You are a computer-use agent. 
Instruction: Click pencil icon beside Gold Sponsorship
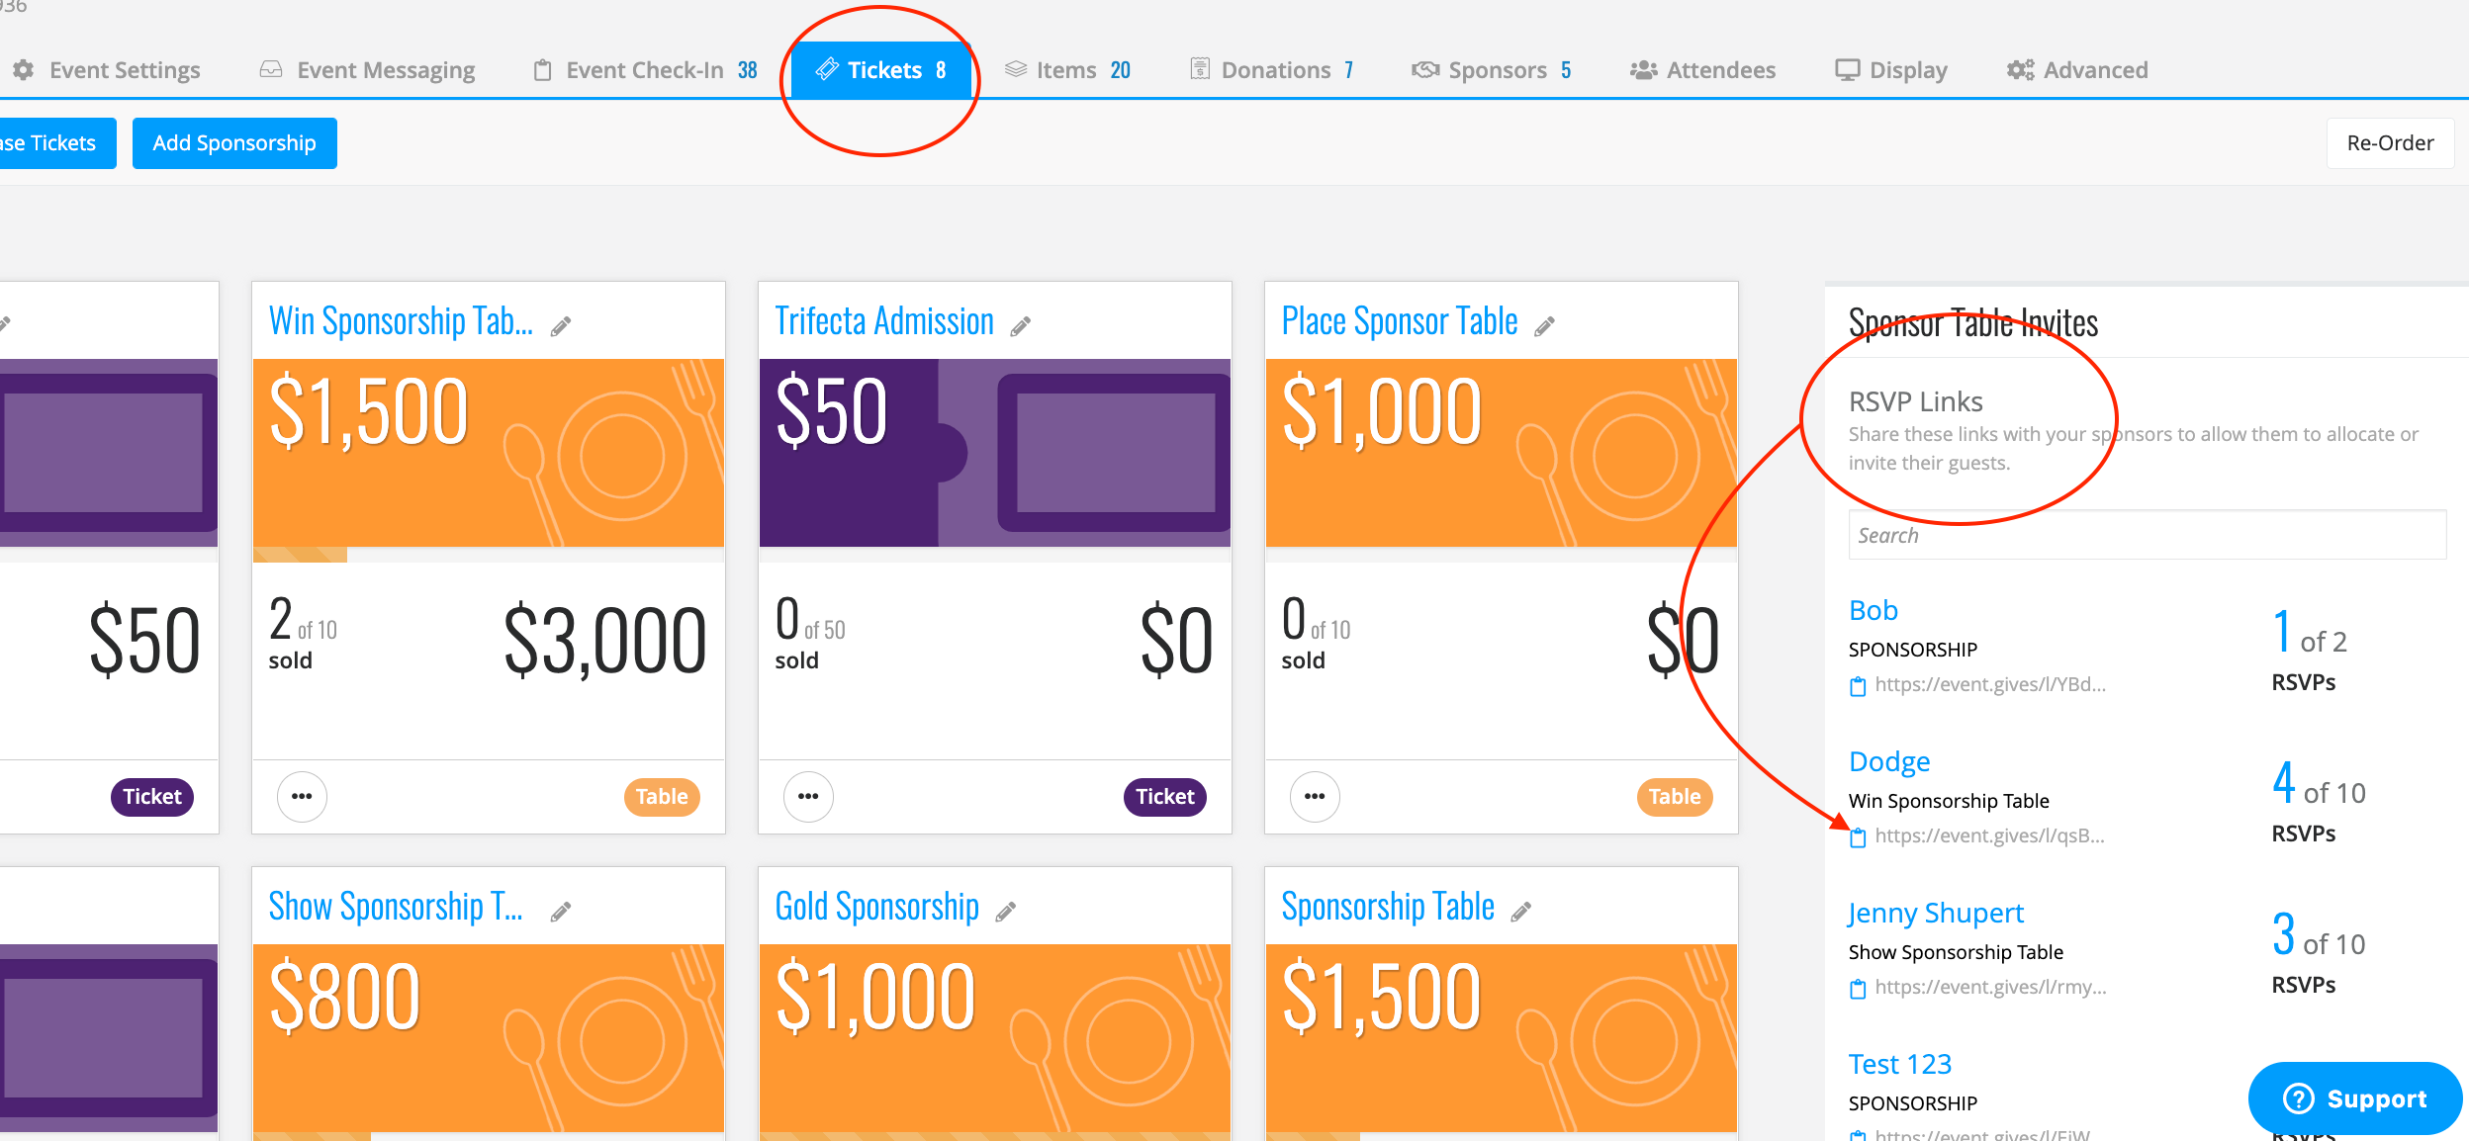pyautogui.click(x=1006, y=912)
